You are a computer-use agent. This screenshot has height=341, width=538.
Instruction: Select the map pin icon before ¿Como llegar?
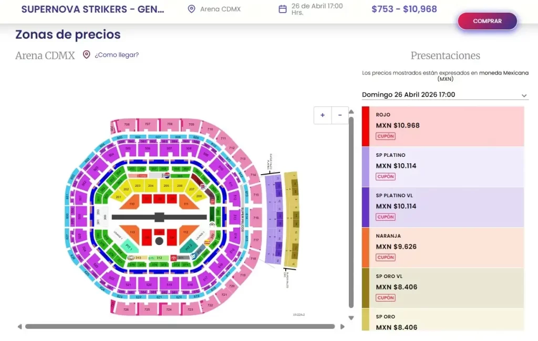click(86, 54)
